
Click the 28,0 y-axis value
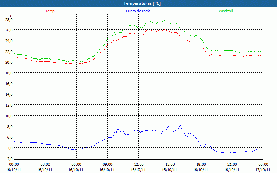coord(9,20)
